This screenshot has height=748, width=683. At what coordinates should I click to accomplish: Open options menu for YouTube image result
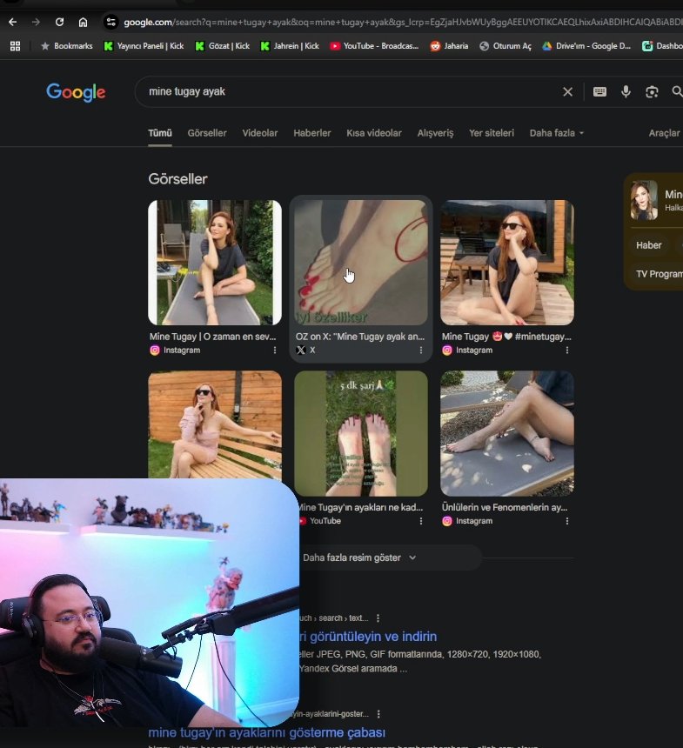tap(421, 521)
